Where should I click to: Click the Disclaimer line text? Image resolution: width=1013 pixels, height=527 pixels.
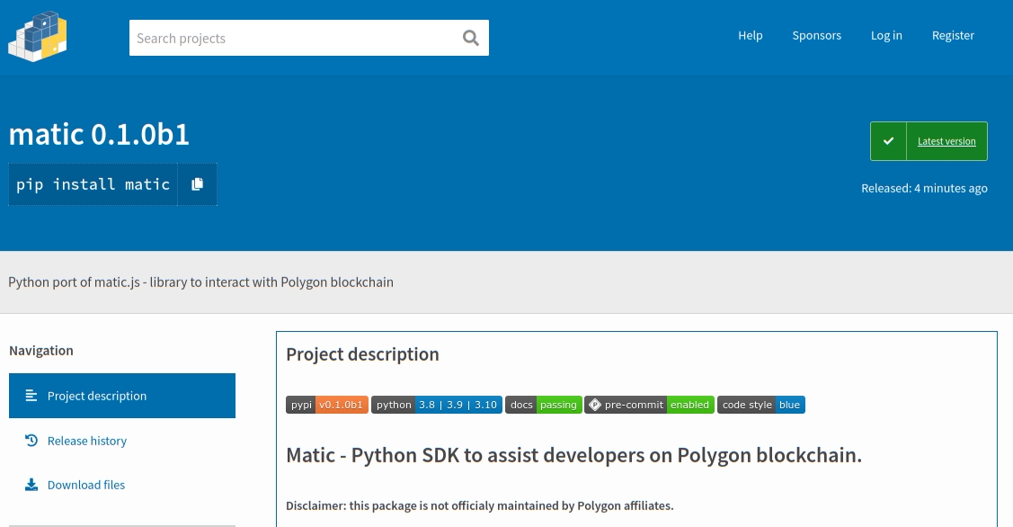pyautogui.click(x=480, y=505)
